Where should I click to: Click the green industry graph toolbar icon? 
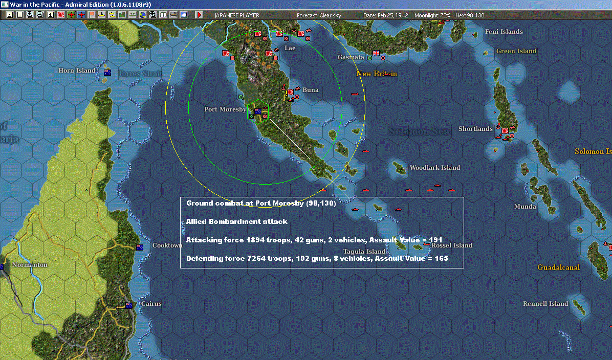click(x=122, y=15)
